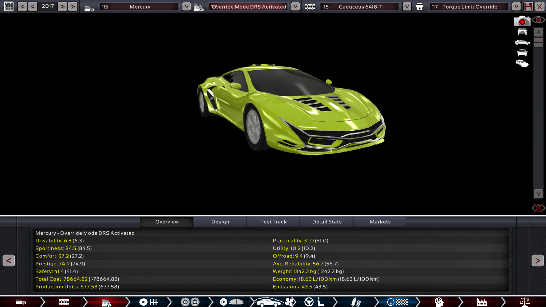Open the wheels and tires section
546x307 pixels.
190,302
